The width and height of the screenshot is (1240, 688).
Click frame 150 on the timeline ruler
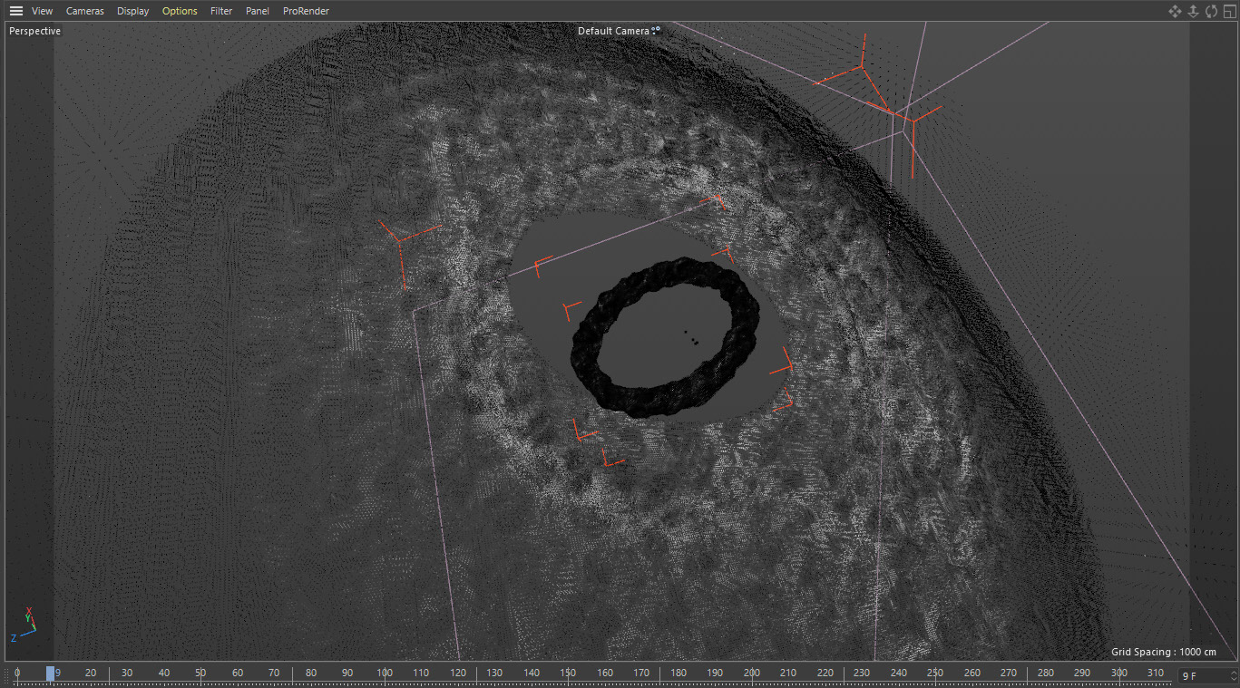coord(568,673)
